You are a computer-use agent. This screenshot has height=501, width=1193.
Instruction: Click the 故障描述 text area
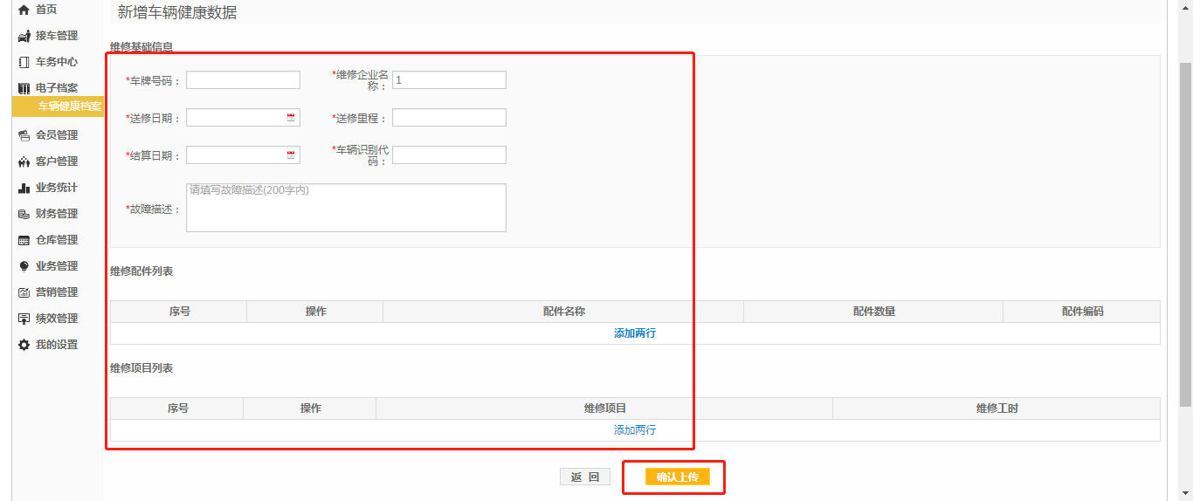(x=346, y=208)
